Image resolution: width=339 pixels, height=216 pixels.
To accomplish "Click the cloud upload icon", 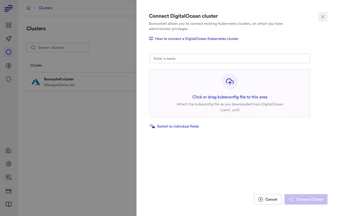I will coord(230,82).
